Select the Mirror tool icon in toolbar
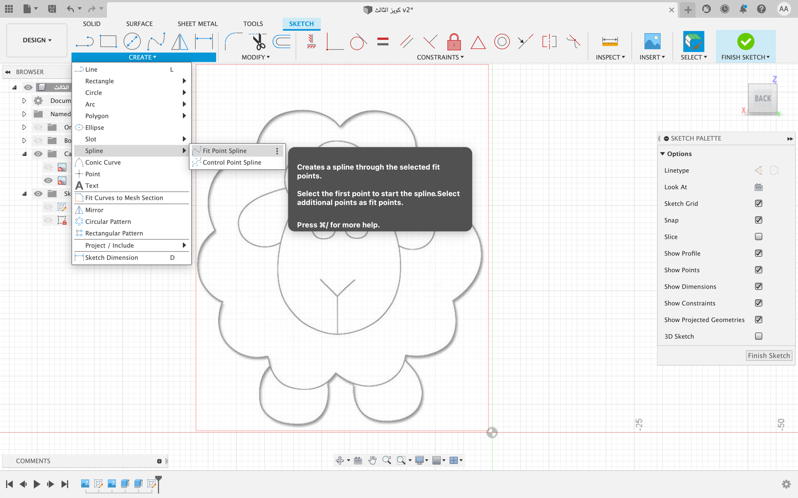Screen dimensions: 798x498 click(x=180, y=41)
